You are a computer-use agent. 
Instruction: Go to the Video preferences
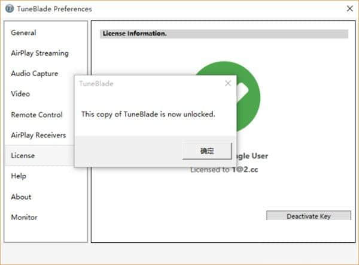[x=20, y=94]
